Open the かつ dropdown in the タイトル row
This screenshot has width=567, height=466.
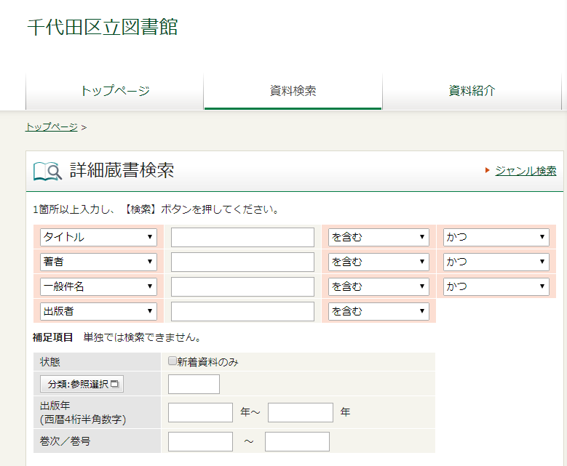pos(496,237)
